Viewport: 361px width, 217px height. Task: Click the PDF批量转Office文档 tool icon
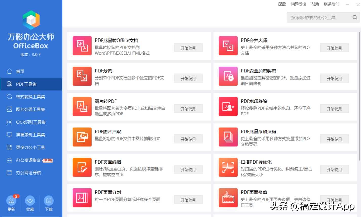coord(82,46)
